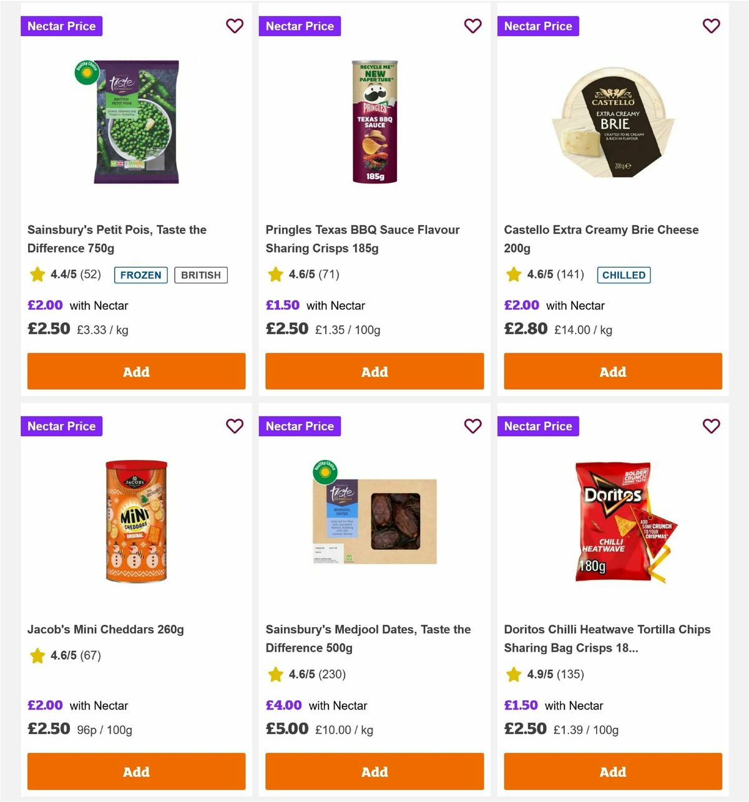The image size is (749, 802).
Task: Favourite the Sainsbury's Petit Pois product
Action: [235, 26]
